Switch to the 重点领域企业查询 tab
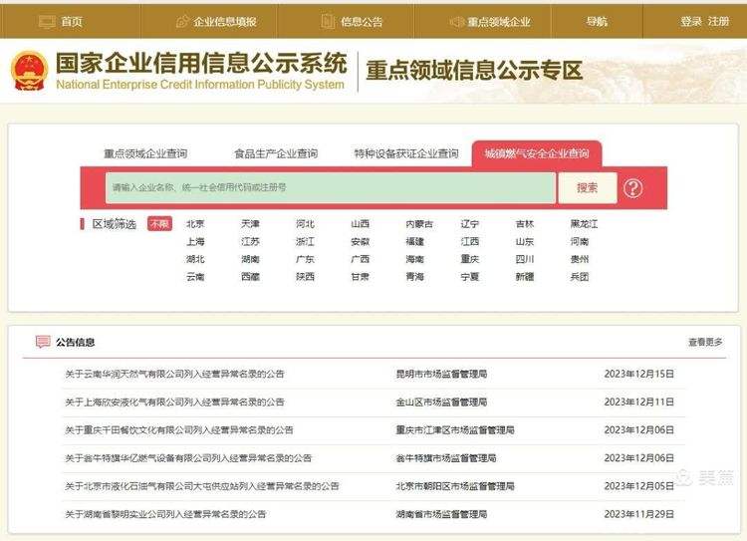This screenshot has height=541, width=747. [x=145, y=153]
